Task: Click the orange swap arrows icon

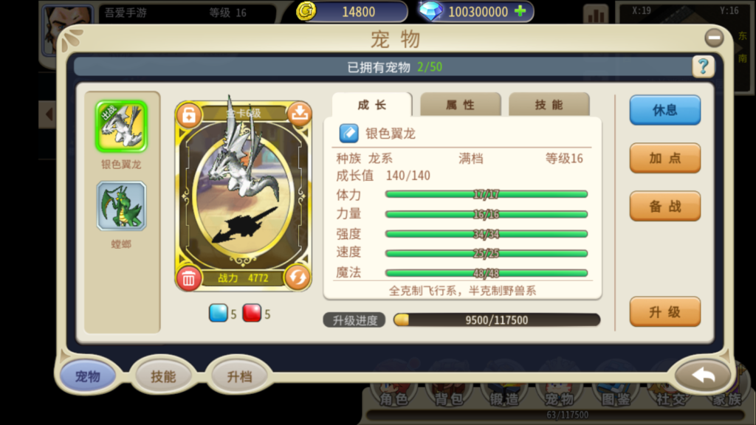Action: tap(297, 277)
